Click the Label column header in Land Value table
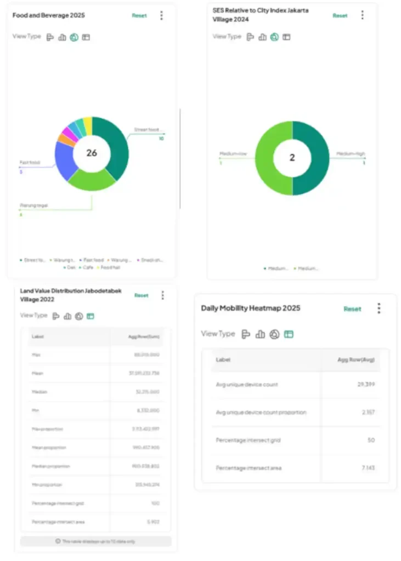The height and width of the screenshot is (561, 401). click(38, 336)
